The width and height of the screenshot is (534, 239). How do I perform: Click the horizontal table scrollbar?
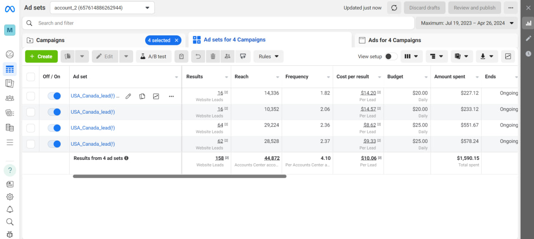pyautogui.click(x=180, y=177)
